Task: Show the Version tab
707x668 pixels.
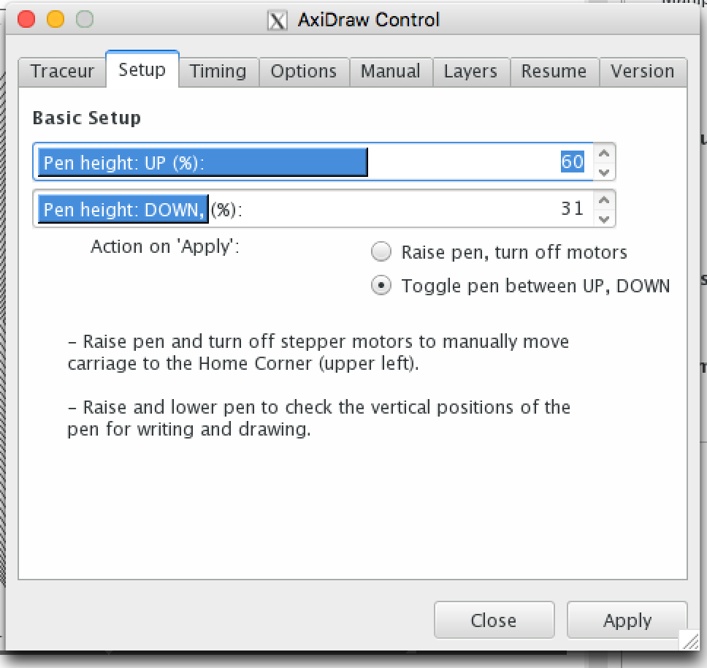Action: pyautogui.click(x=643, y=72)
